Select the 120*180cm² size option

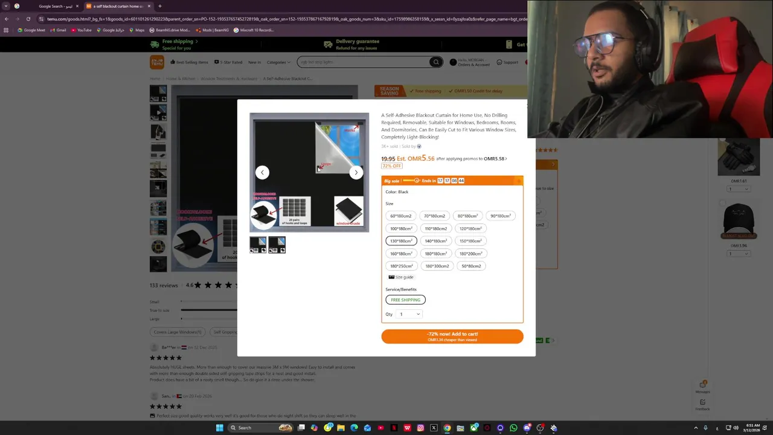(470, 228)
